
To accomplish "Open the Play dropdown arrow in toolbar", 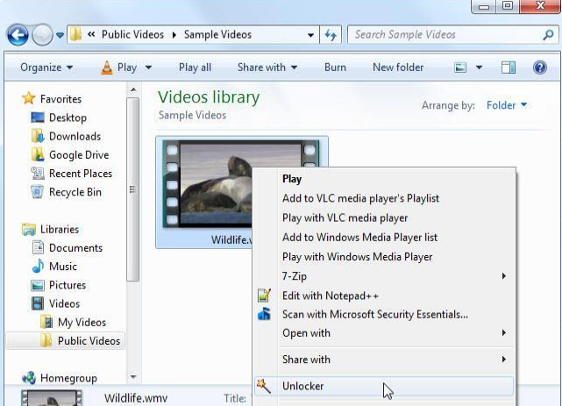I will tap(148, 68).
